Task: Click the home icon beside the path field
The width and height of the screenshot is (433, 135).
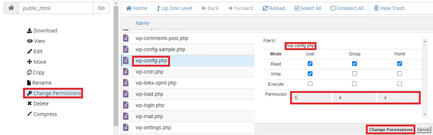Action: [11, 8]
